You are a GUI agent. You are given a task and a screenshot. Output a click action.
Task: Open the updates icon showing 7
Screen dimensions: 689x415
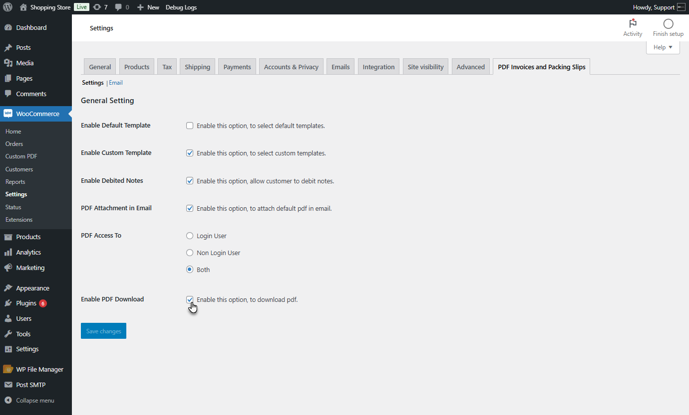[97, 7]
